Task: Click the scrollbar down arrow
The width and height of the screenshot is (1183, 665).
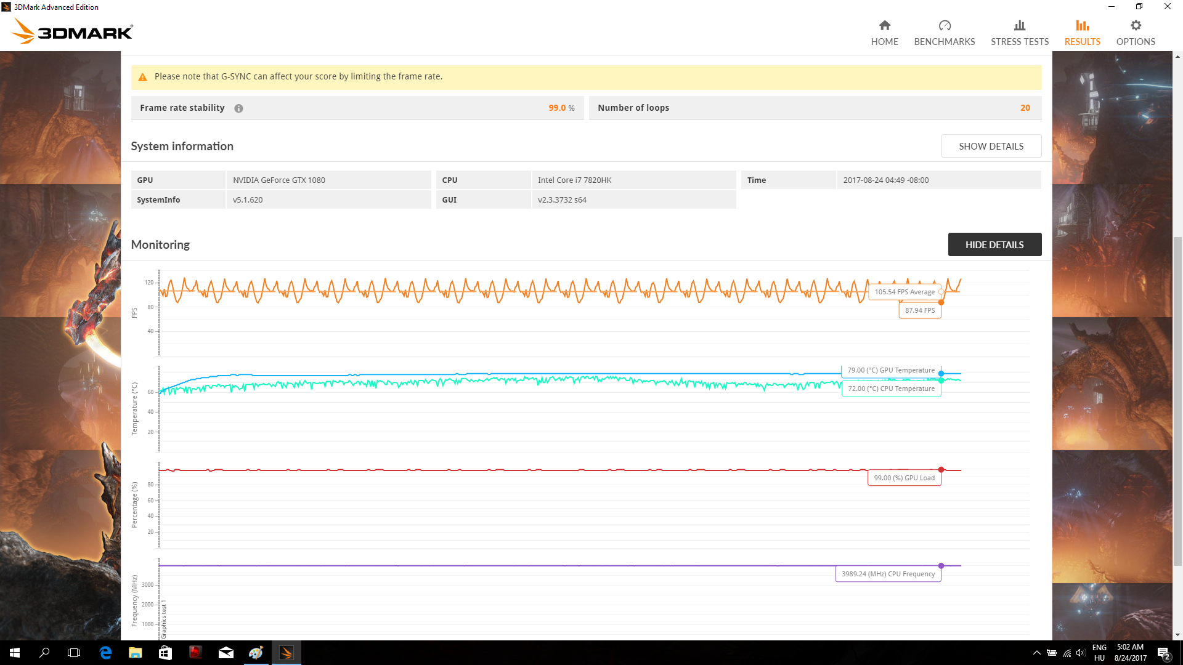Action: point(1177,635)
